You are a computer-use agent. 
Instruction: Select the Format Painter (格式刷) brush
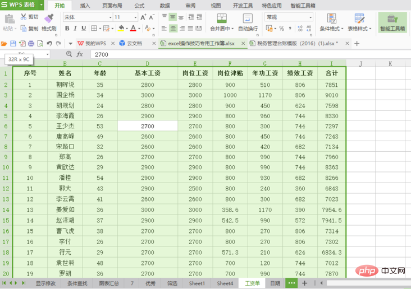tap(49, 18)
